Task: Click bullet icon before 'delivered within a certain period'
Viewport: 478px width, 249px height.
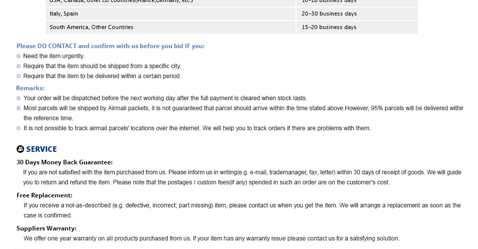Action: tap(19, 76)
